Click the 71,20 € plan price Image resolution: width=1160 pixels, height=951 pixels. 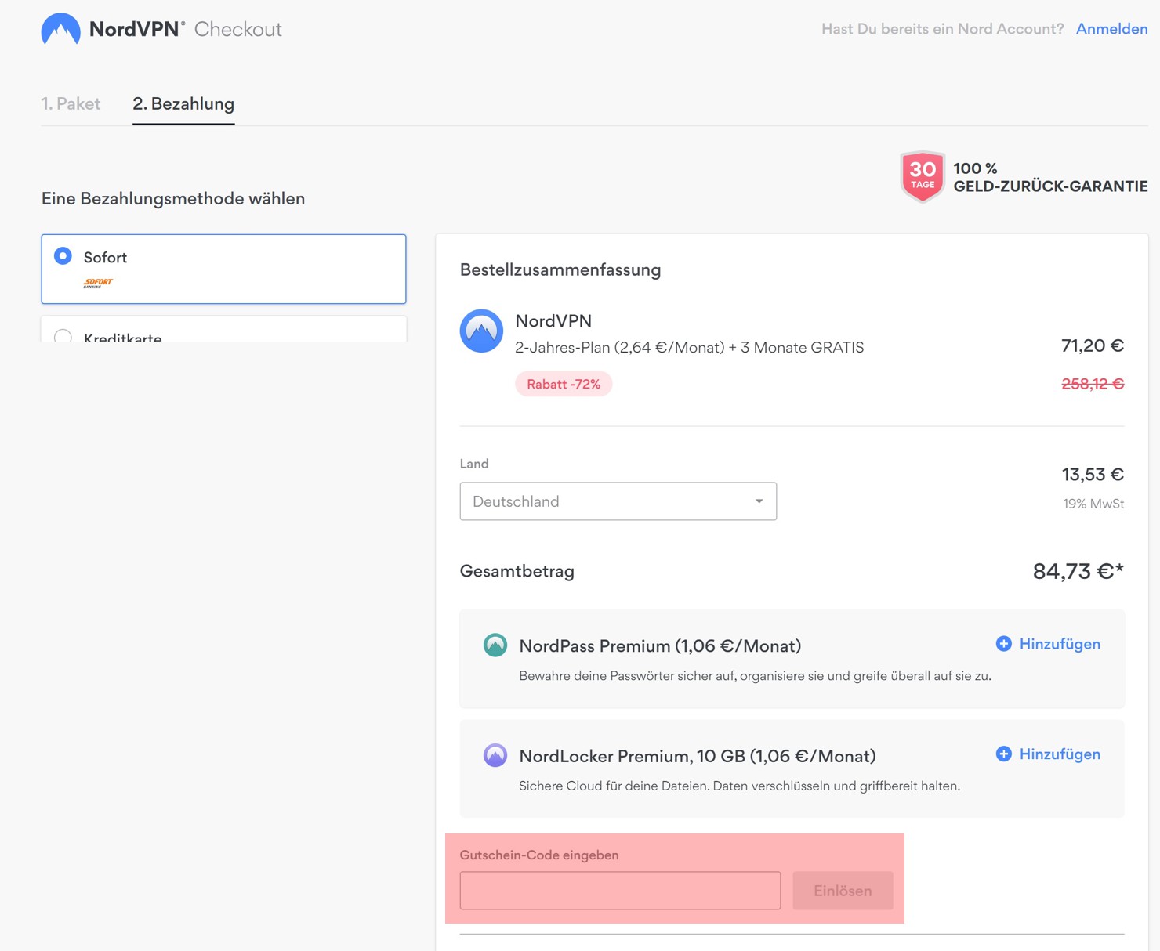[1093, 345]
